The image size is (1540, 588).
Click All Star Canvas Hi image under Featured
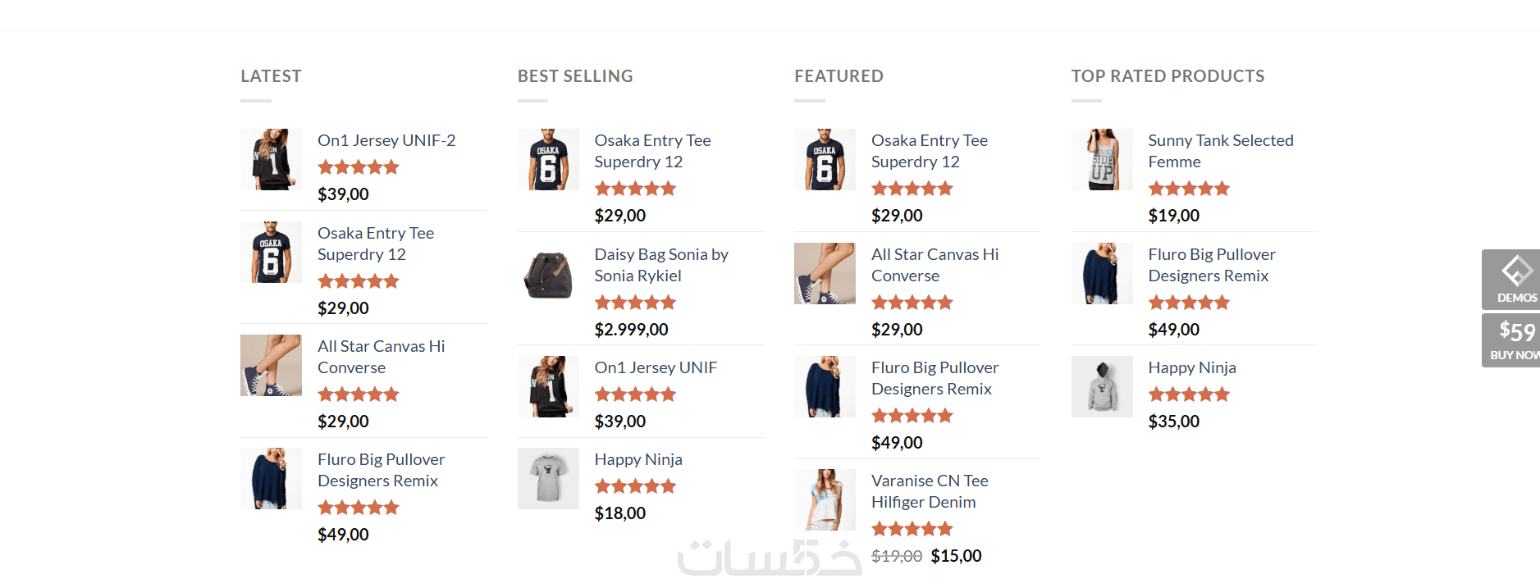[825, 273]
